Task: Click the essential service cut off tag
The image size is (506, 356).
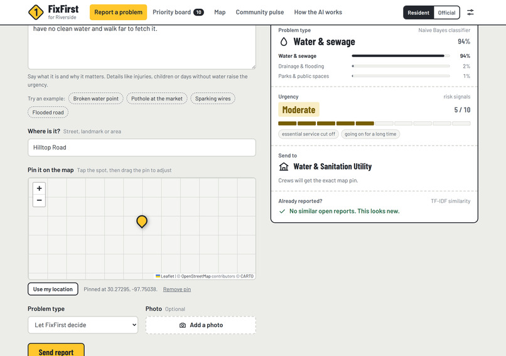Action: [x=308, y=134]
